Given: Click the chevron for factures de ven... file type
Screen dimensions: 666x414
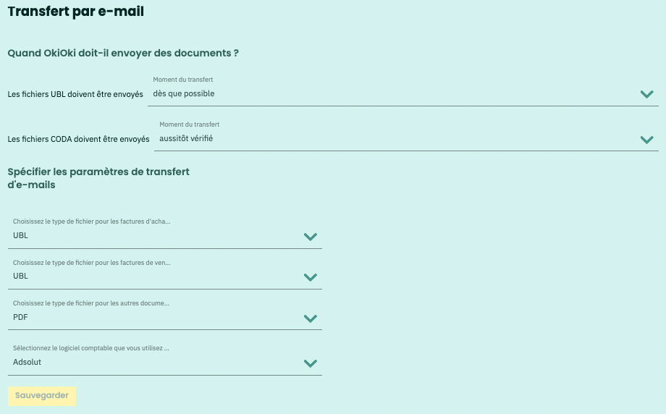Looking at the screenshot, I should pos(311,277).
